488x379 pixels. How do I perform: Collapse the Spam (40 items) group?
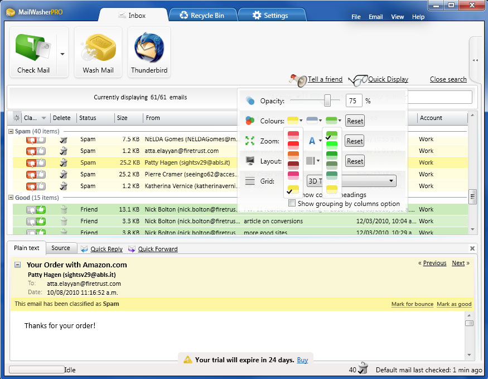(11, 131)
